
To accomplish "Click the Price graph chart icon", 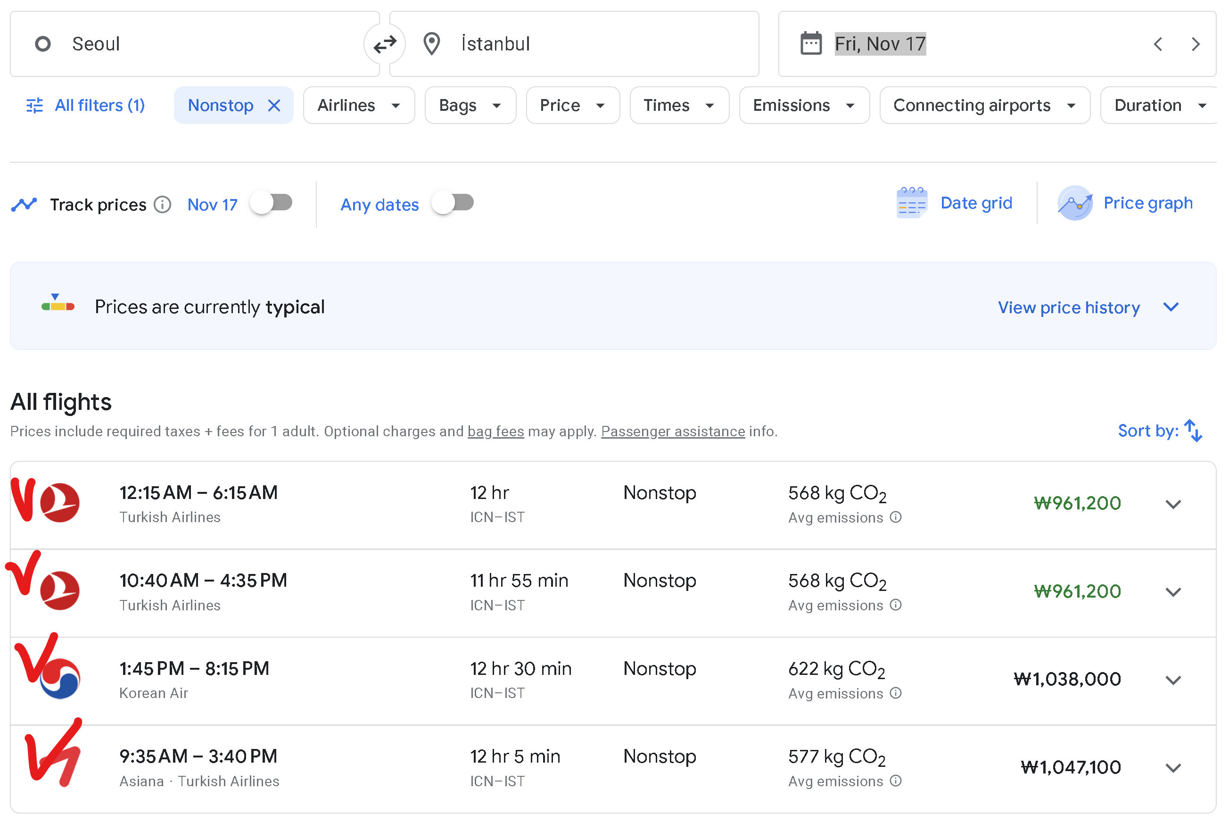I will pyautogui.click(x=1075, y=203).
